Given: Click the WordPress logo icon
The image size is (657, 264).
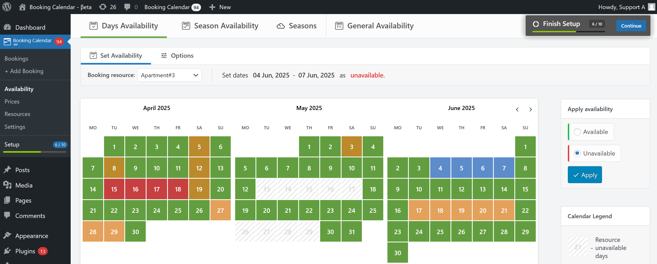Looking at the screenshot, I should [x=7, y=7].
